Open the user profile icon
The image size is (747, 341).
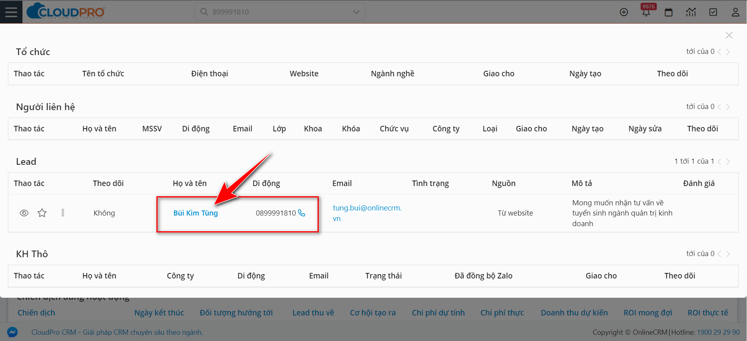(736, 12)
